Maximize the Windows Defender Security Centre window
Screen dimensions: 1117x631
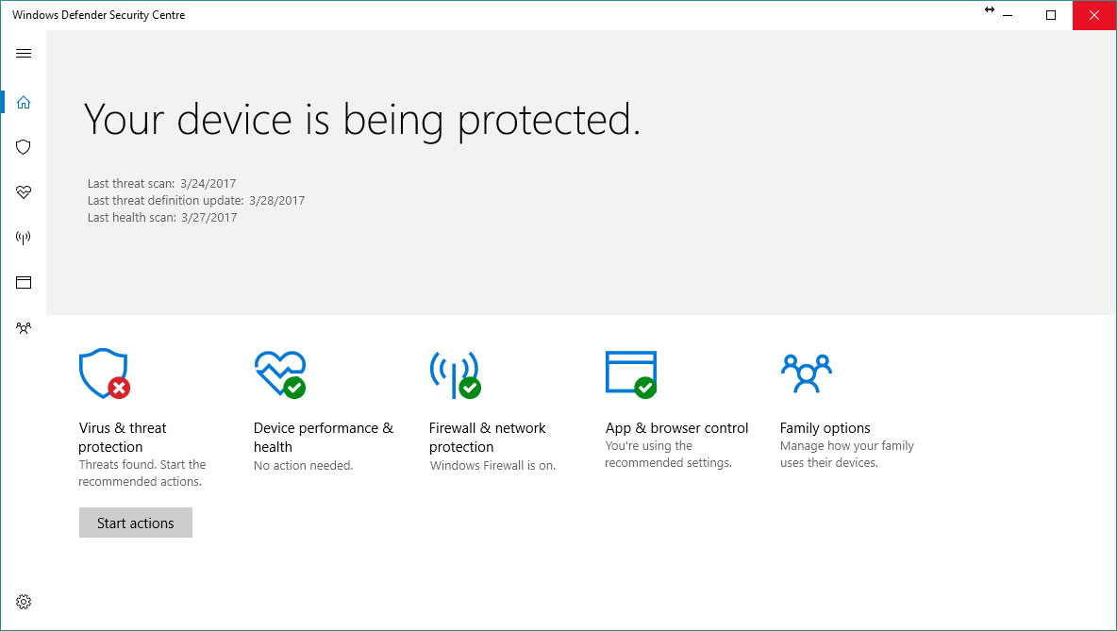click(x=1051, y=15)
